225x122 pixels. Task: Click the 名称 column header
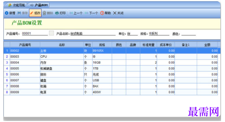pos(62,45)
